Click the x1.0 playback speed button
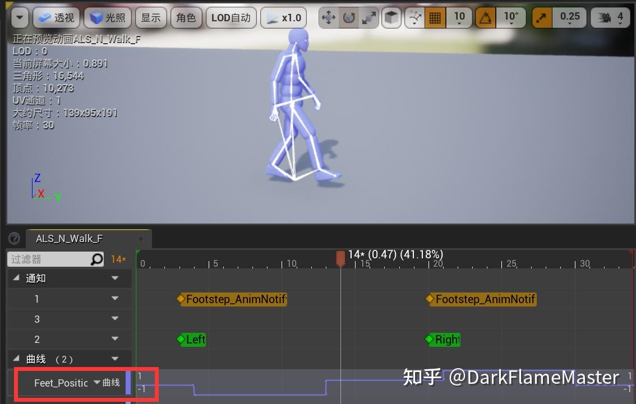 [284, 17]
